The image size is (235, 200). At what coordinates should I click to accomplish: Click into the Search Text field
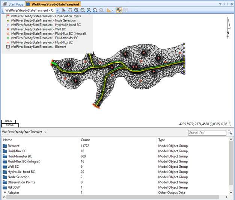click(207, 133)
